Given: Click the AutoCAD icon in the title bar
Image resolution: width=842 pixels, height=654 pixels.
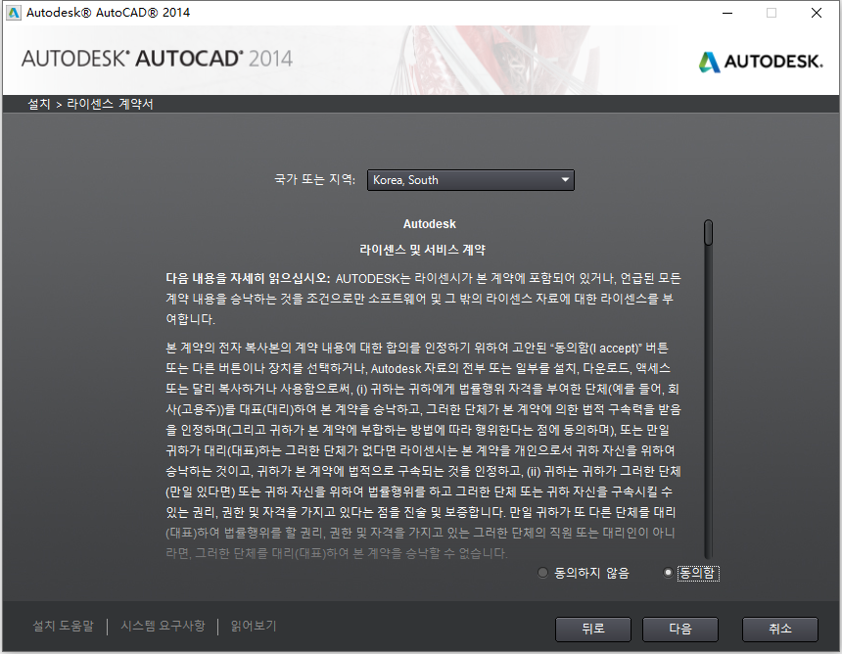Looking at the screenshot, I should click(x=14, y=13).
